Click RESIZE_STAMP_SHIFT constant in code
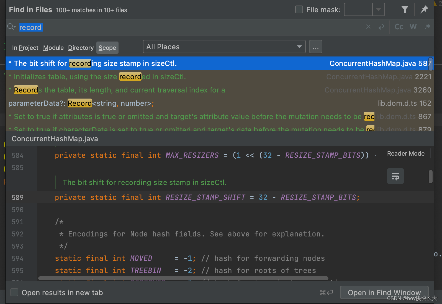This screenshot has width=442, height=304. click(x=205, y=197)
